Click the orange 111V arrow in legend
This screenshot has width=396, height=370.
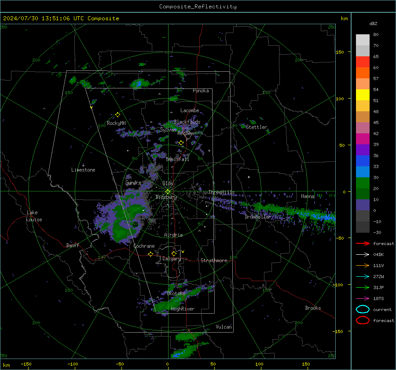[363, 265]
